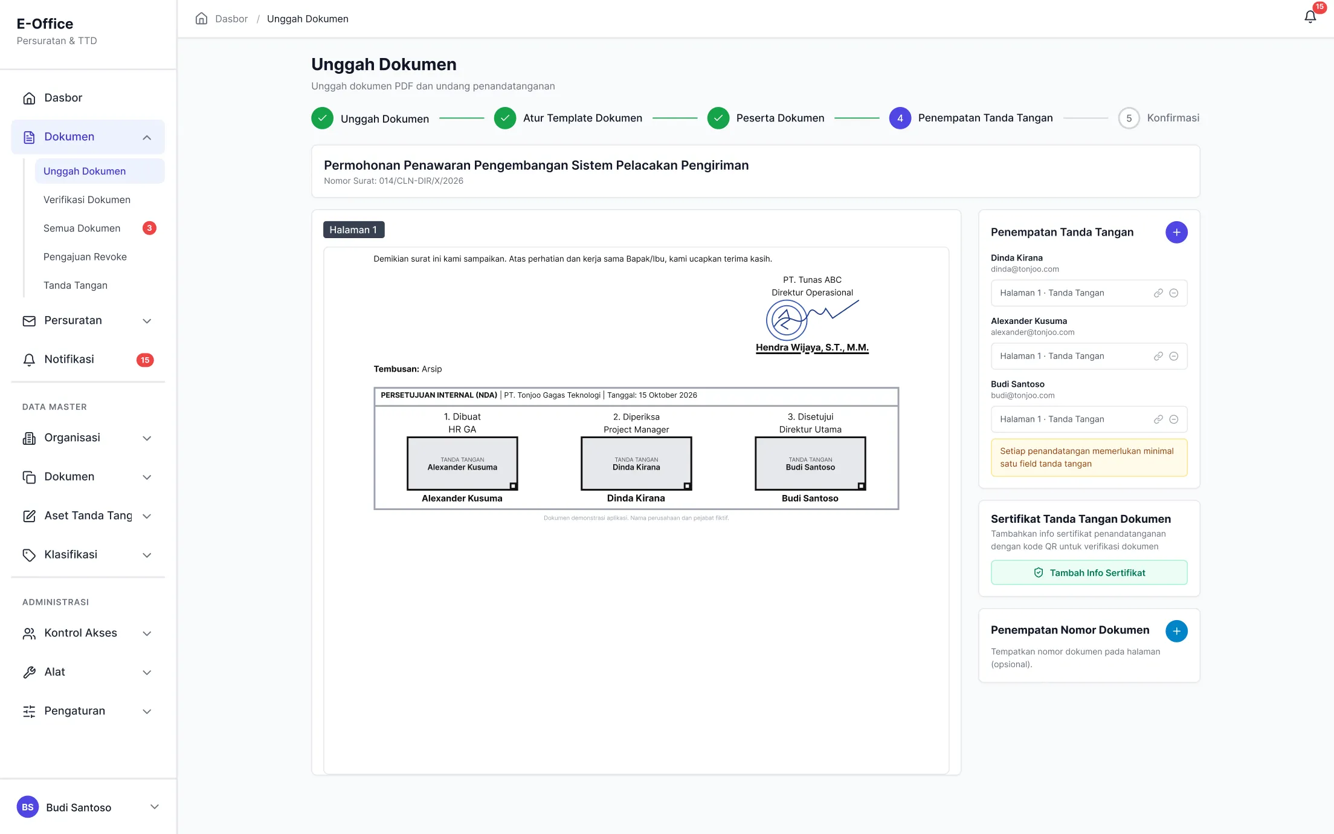Click the home icon in the breadcrumb
Image resolution: width=1334 pixels, height=834 pixels.
[x=201, y=18]
